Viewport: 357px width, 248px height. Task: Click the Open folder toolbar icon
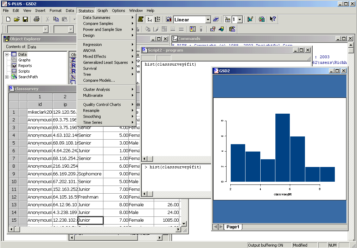[x=17, y=20]
